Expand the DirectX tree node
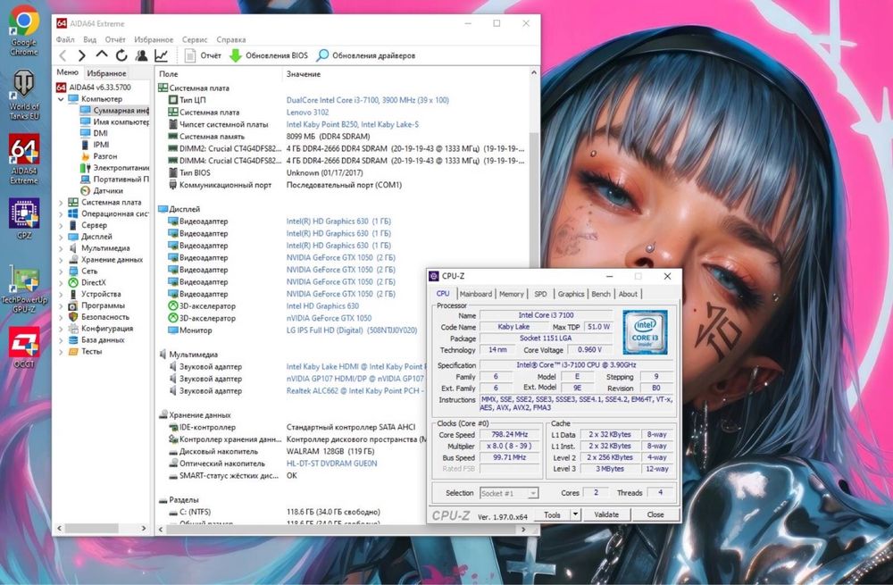 click(x=61, y=282)
